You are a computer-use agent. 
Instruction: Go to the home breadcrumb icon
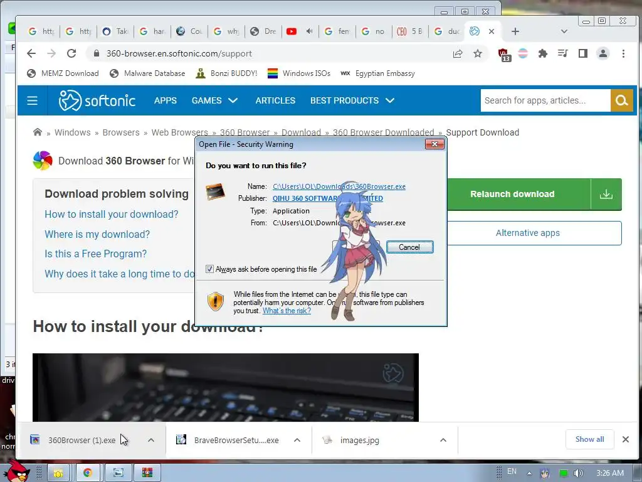click(37, 132)
